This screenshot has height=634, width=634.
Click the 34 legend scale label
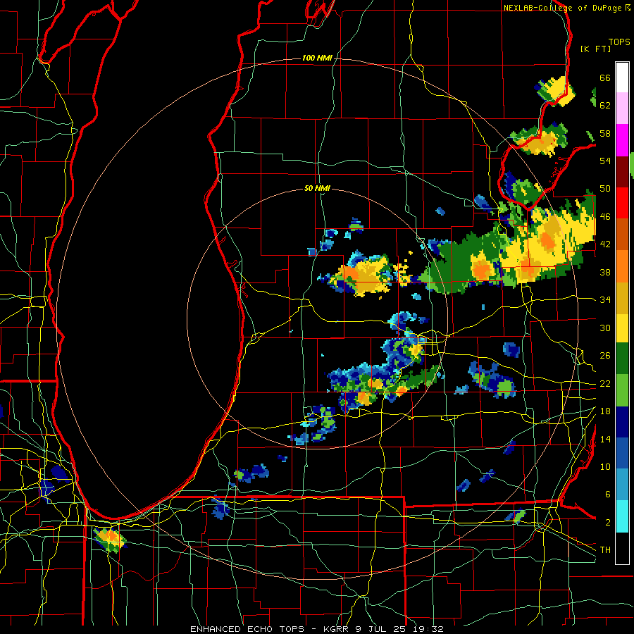tap(605, 300)
